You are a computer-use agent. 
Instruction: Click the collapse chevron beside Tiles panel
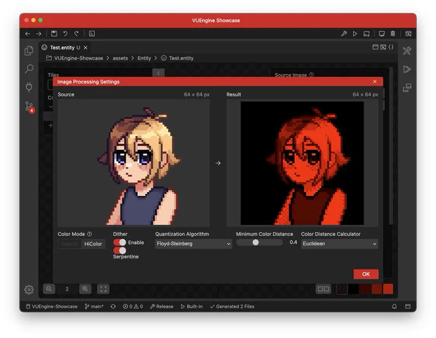158,73
